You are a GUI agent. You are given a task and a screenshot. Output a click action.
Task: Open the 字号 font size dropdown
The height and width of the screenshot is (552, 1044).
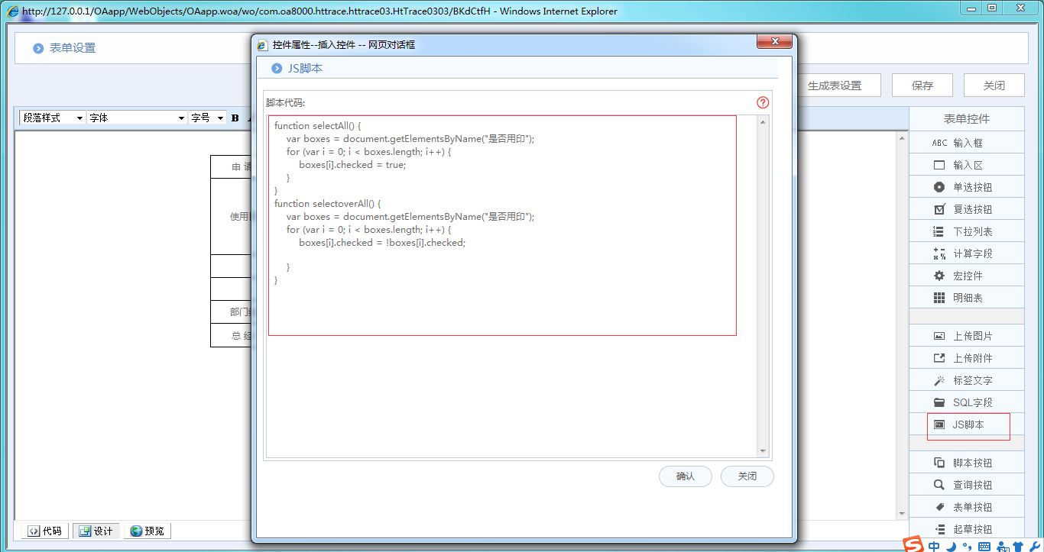pyautogui.click(x=207, y=118)
